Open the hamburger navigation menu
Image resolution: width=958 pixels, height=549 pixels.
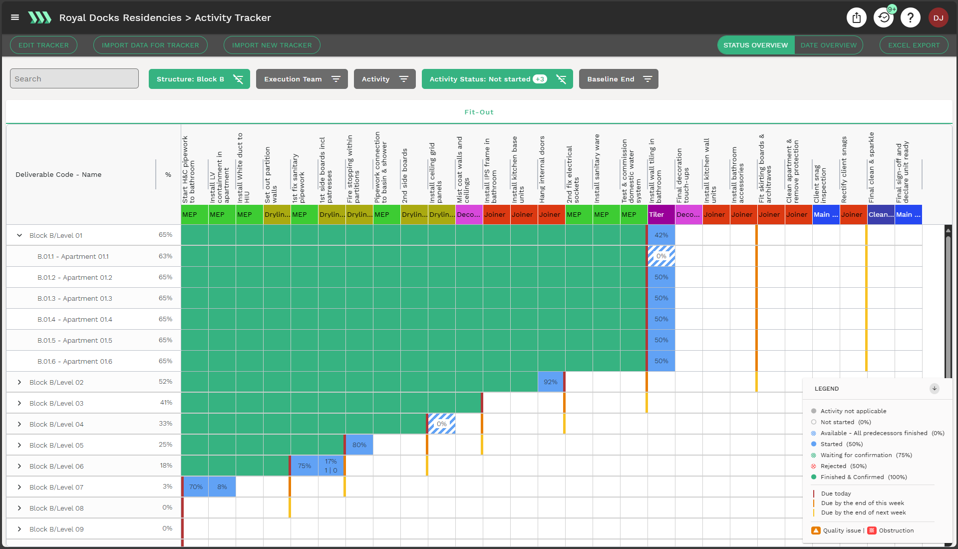tap(15, 17)
